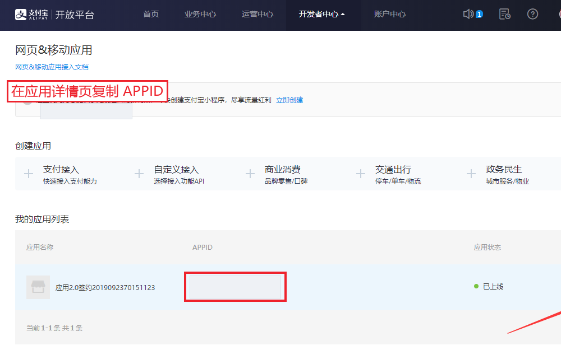Click the notification badge showing 1
561x350 pixels.
point(480,15)
